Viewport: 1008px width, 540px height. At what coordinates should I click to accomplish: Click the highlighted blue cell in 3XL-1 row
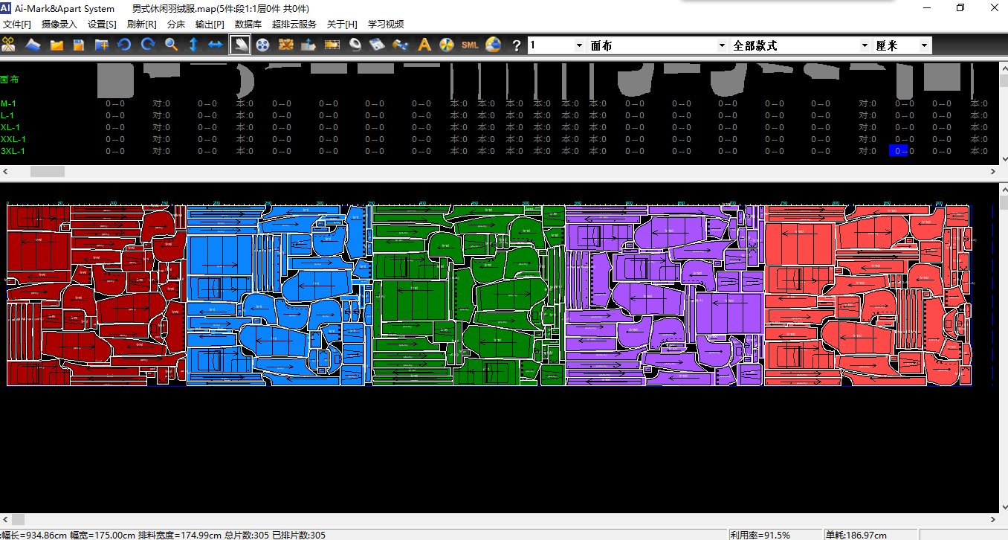pyautogui.click(x=899, y=151)
